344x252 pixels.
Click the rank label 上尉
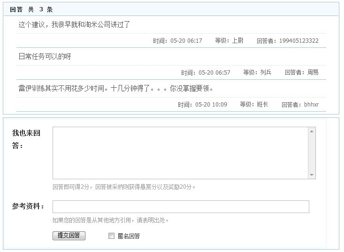coord(237,40)
